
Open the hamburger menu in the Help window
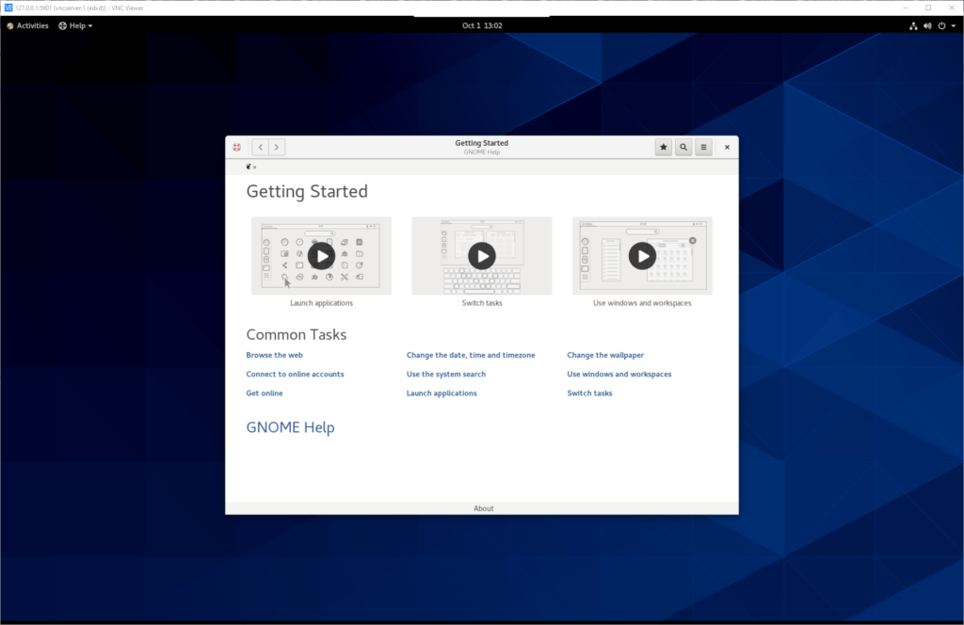point(703,147)
